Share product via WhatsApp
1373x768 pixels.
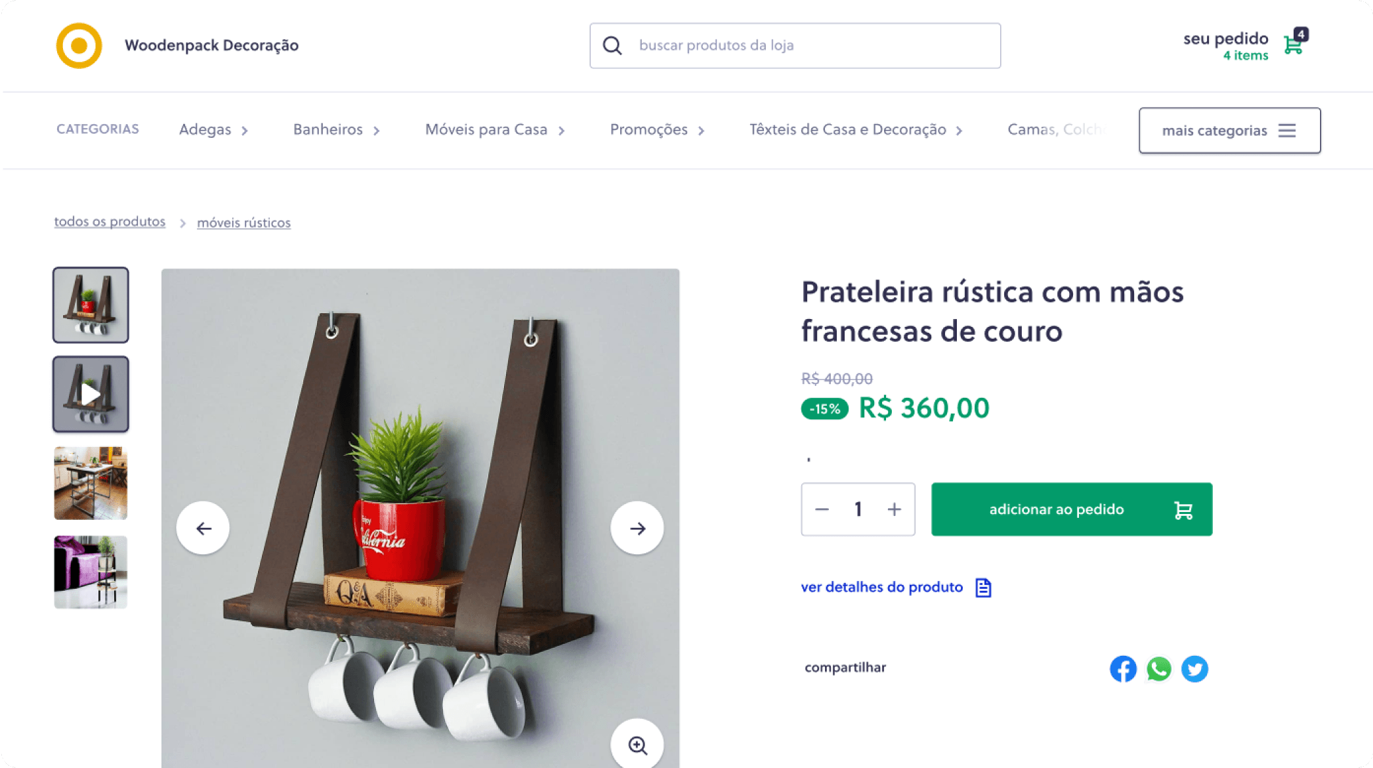coord(1159,669)
